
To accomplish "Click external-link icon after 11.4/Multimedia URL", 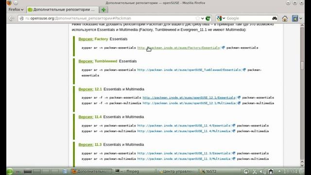I will [234, 131].
